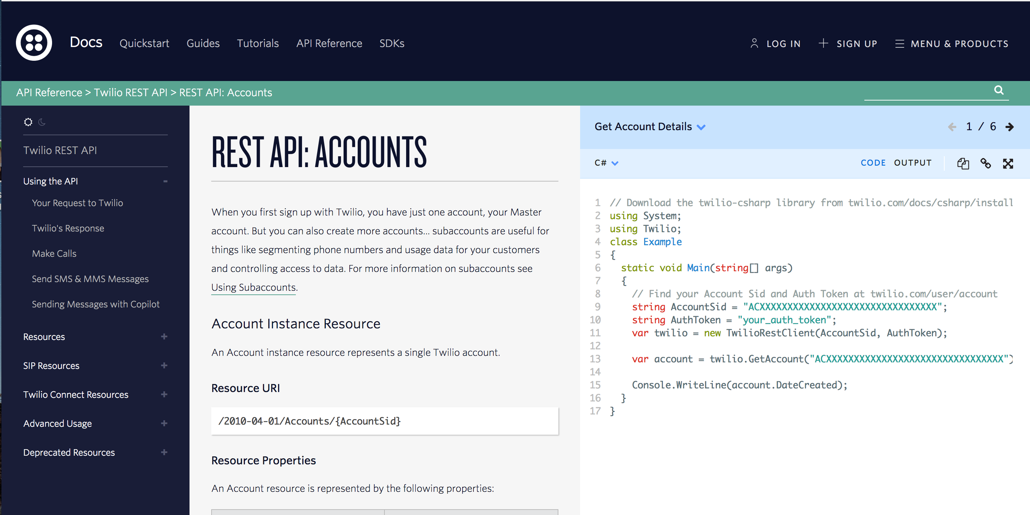Expand code sample to fullscreen
Image resolution: width=1030 pixels, height=515 pixels.
(1008, 163)
